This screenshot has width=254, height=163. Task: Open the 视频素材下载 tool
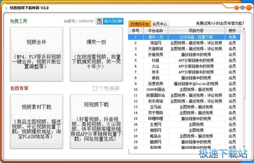37,121
